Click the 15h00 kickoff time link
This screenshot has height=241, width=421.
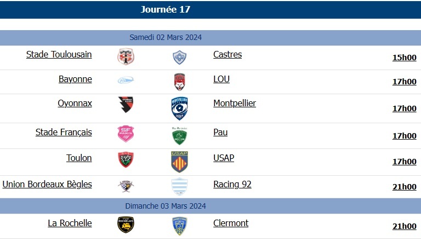[404, 58]
